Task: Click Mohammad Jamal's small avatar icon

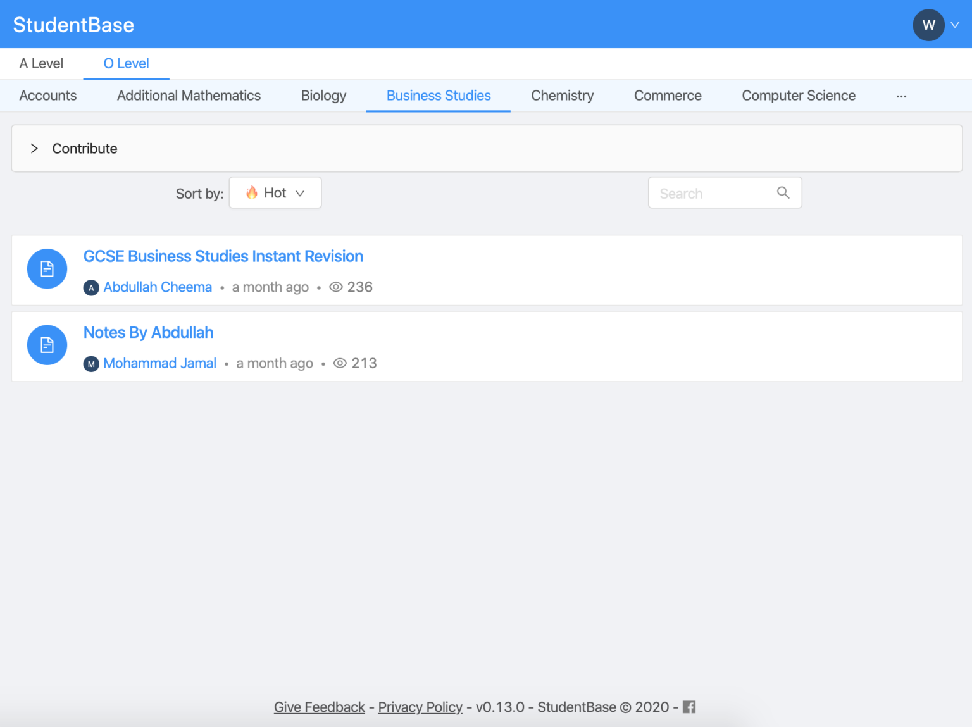Action: pyautogui.click(x=91, y=364)
